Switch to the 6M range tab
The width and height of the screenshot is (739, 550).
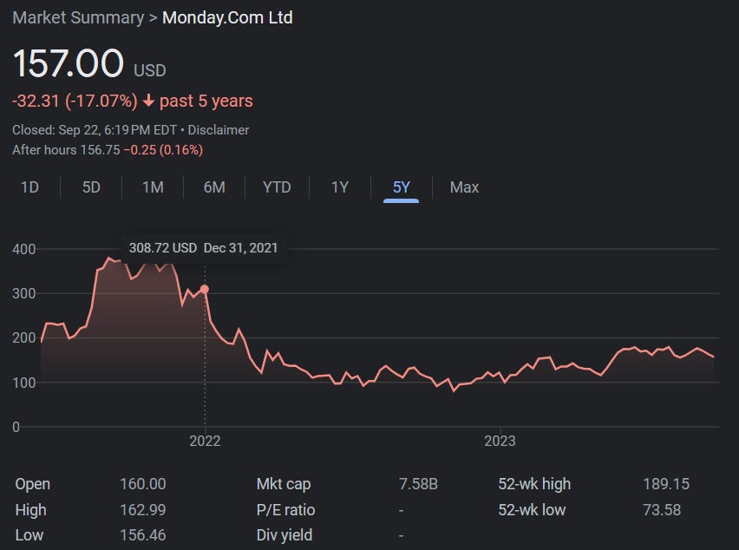pos(214,187)
